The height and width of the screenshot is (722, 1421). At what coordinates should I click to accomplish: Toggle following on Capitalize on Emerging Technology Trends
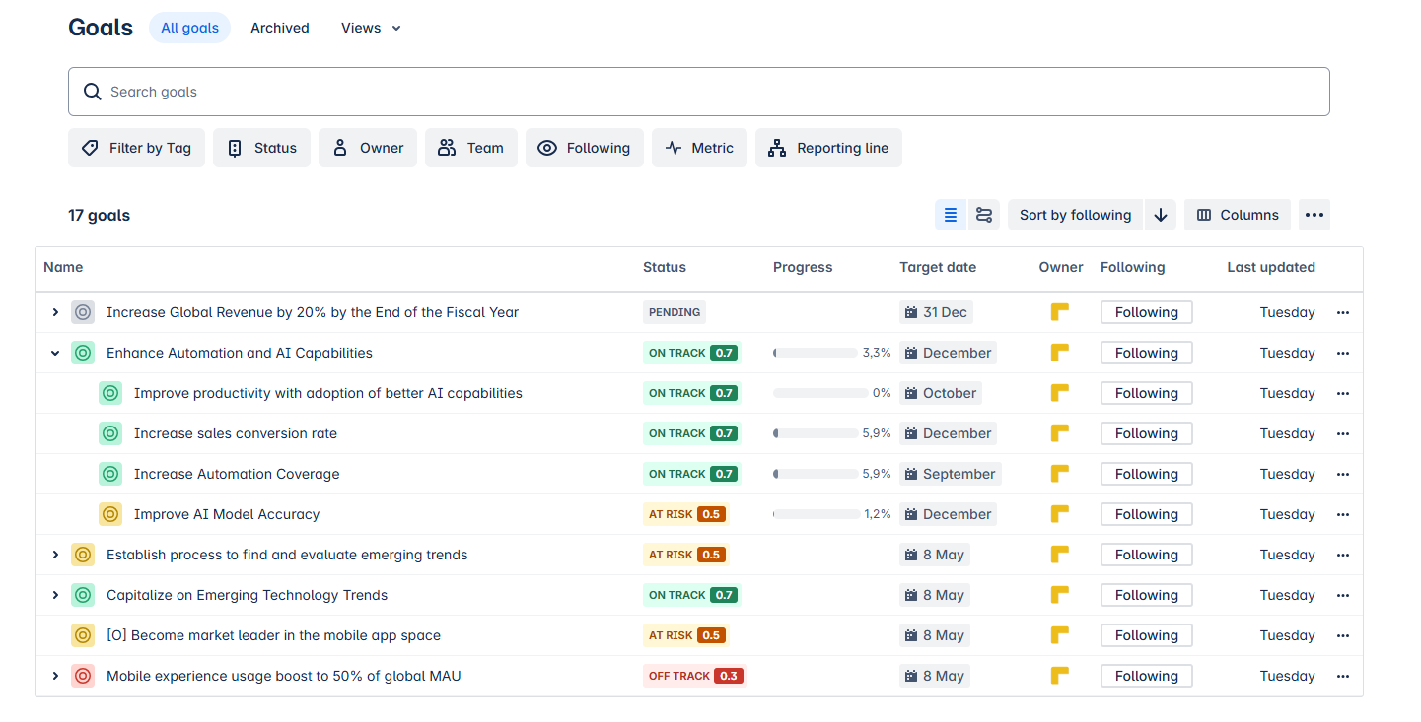1146,595
